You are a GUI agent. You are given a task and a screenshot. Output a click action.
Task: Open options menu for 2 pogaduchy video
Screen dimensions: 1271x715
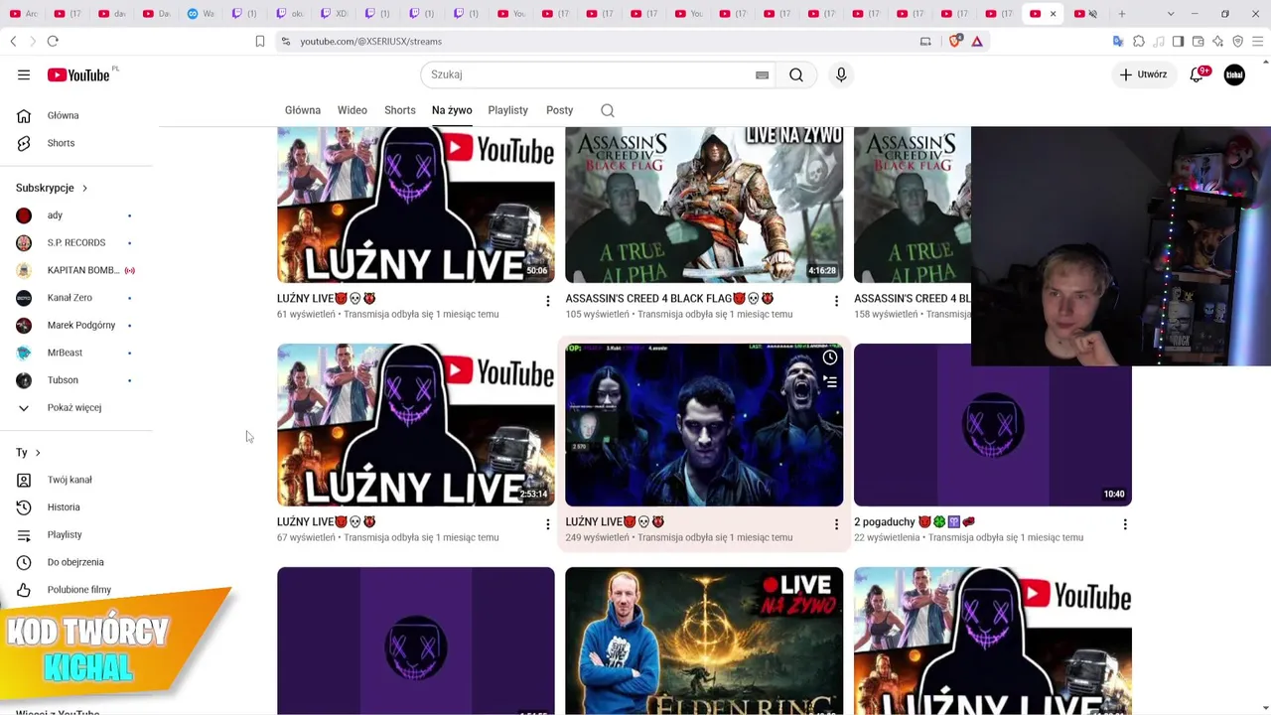pos(1125,524)
